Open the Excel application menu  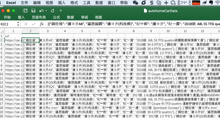click(x=11, y=3)
